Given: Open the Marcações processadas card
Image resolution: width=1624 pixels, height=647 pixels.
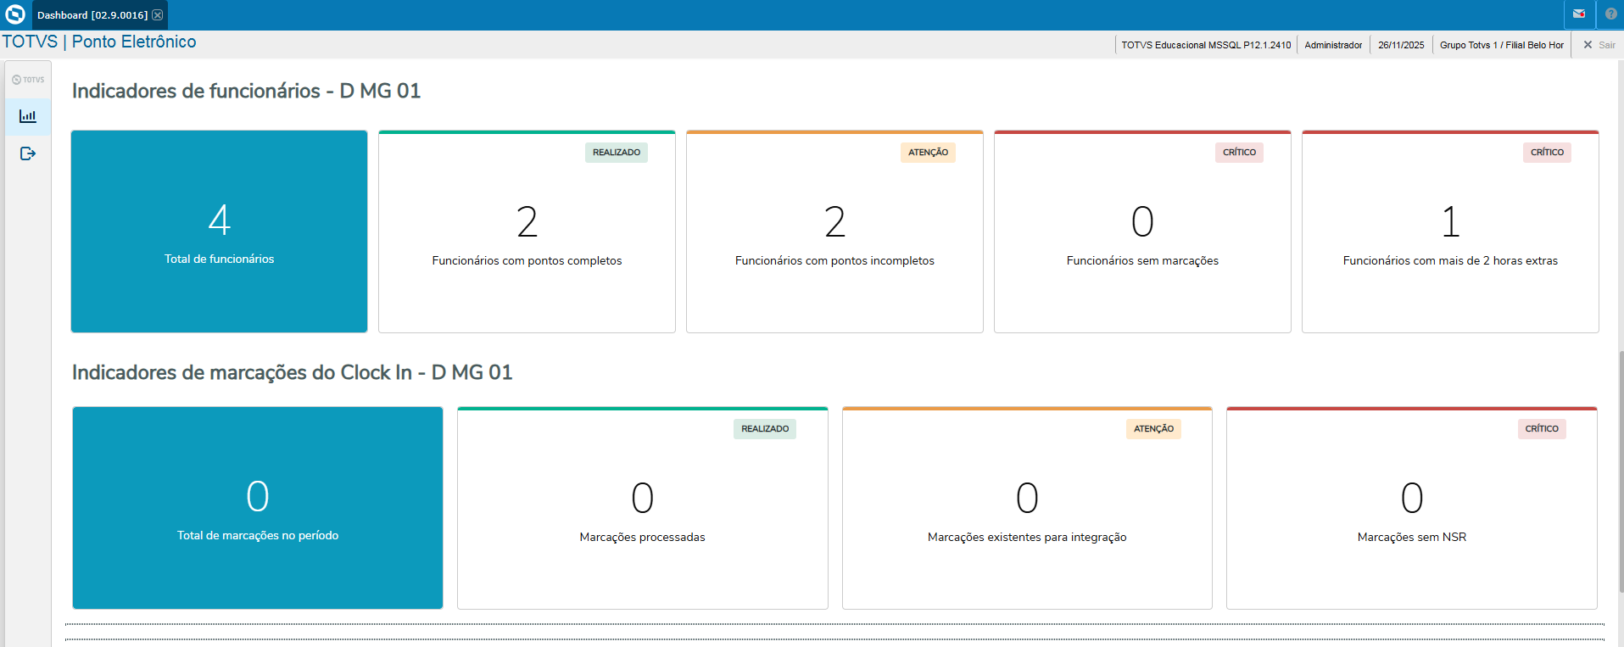Looking at the screenshot, I should click(x=643, y=508).
